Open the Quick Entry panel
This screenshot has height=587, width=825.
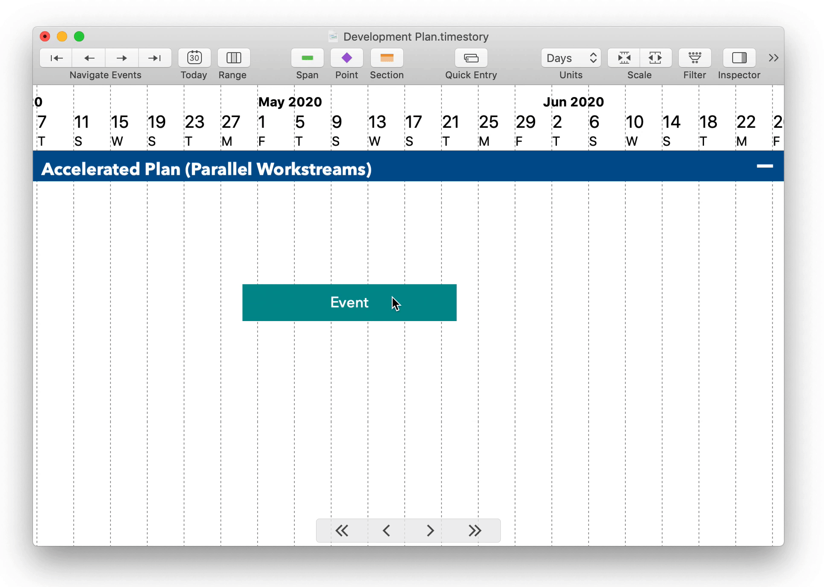point(470,58)
